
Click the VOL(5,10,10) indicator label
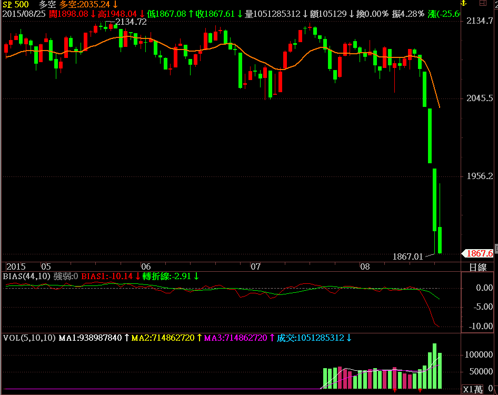(29, 338)
